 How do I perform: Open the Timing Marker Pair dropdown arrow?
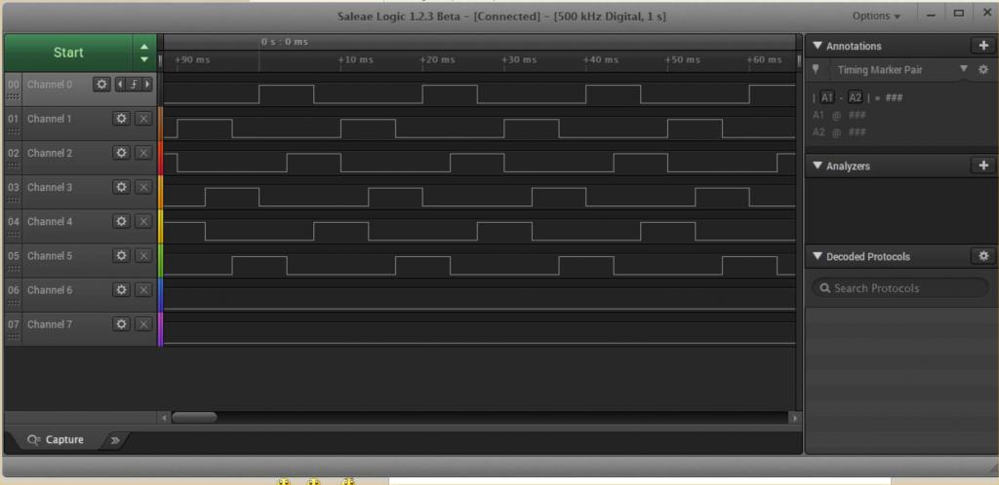point(963,69)
